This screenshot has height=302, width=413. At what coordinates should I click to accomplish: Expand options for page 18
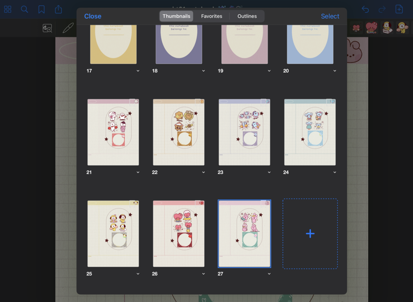pyautogui.click(x=203, y=71)
